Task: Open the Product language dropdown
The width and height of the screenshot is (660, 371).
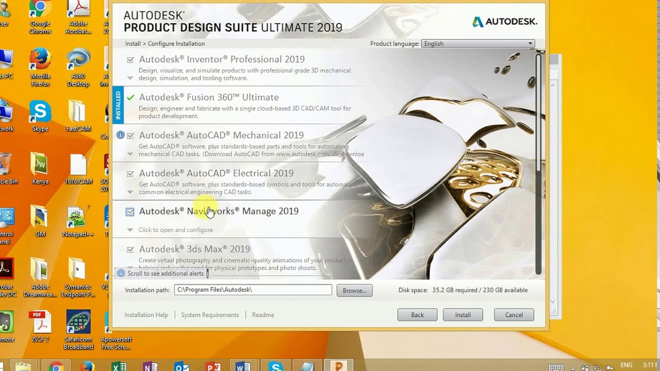Action: pos(478,44)
